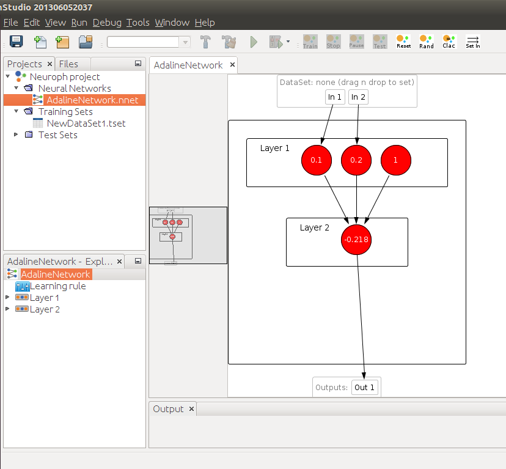Click the Save All toolbar icon
This screenshot has height=469, width=506.
[16, 42]
